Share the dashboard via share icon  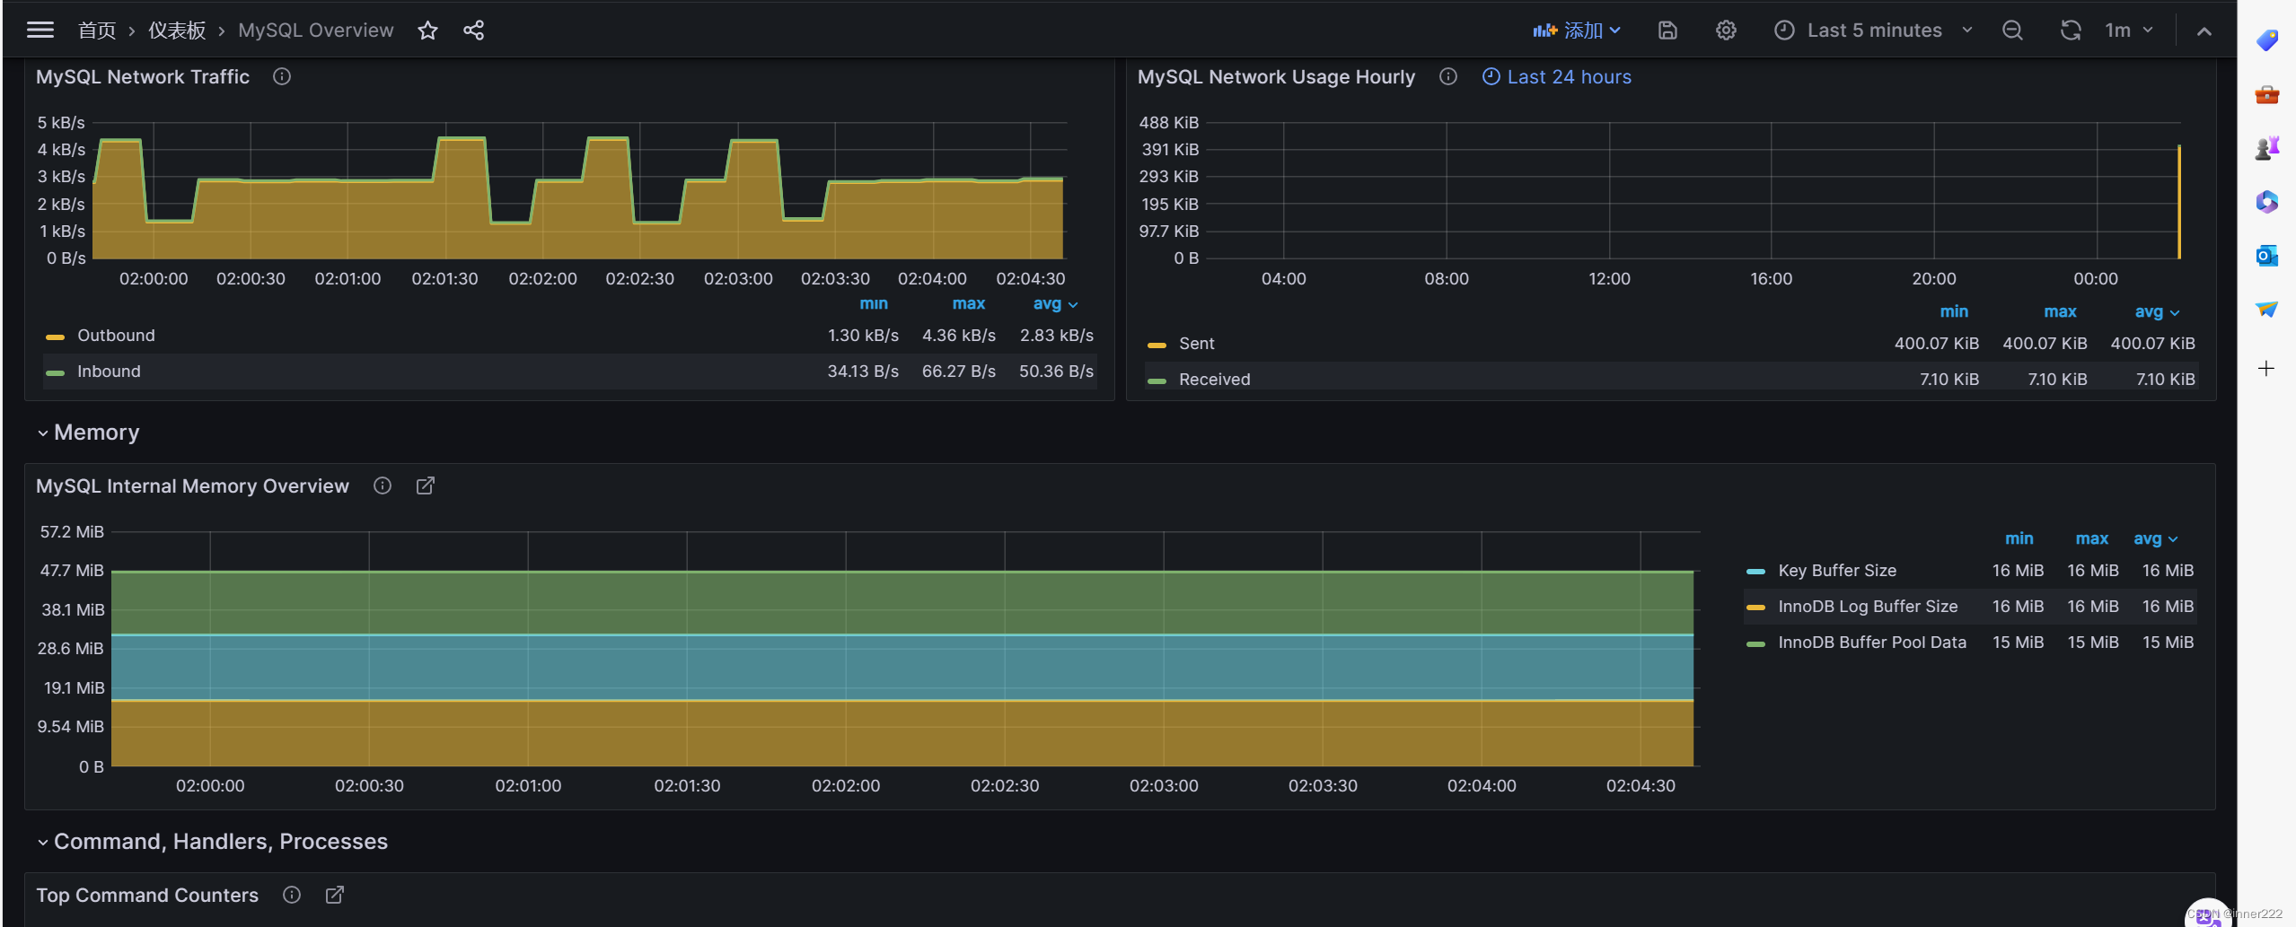coord(473,31)
